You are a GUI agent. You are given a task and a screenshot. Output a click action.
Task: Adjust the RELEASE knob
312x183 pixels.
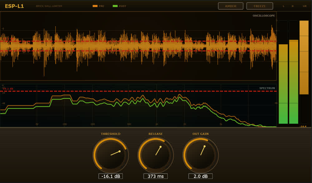pos(156,155)
